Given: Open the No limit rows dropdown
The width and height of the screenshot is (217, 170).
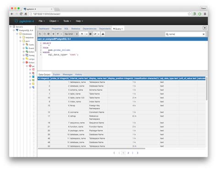Looking at the screenshot, I should click(x=71, y=34).
